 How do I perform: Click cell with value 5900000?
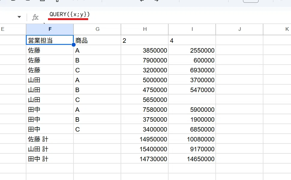[192, 109]
